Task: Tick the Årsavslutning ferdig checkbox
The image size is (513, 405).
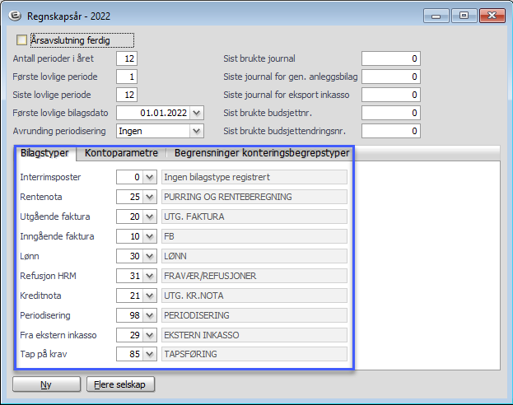Action: [x=21, y=40]
